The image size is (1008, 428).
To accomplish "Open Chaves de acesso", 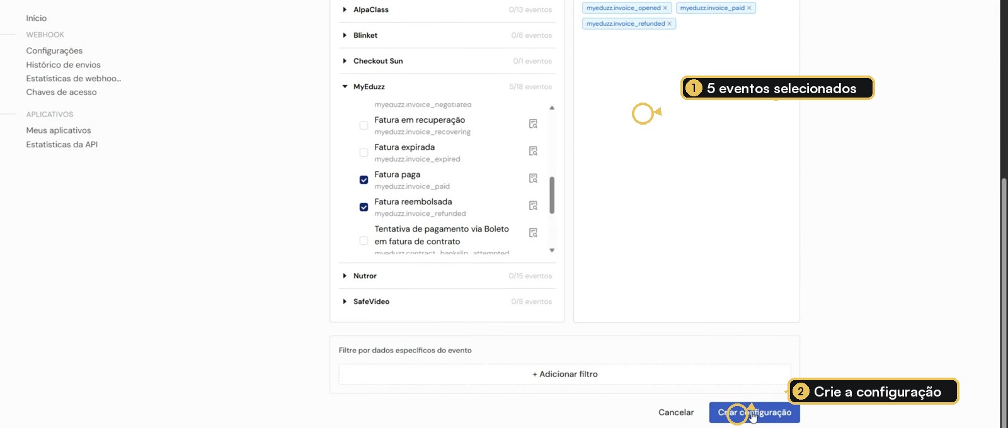I will pyautogui.click(x=61, y=92).
